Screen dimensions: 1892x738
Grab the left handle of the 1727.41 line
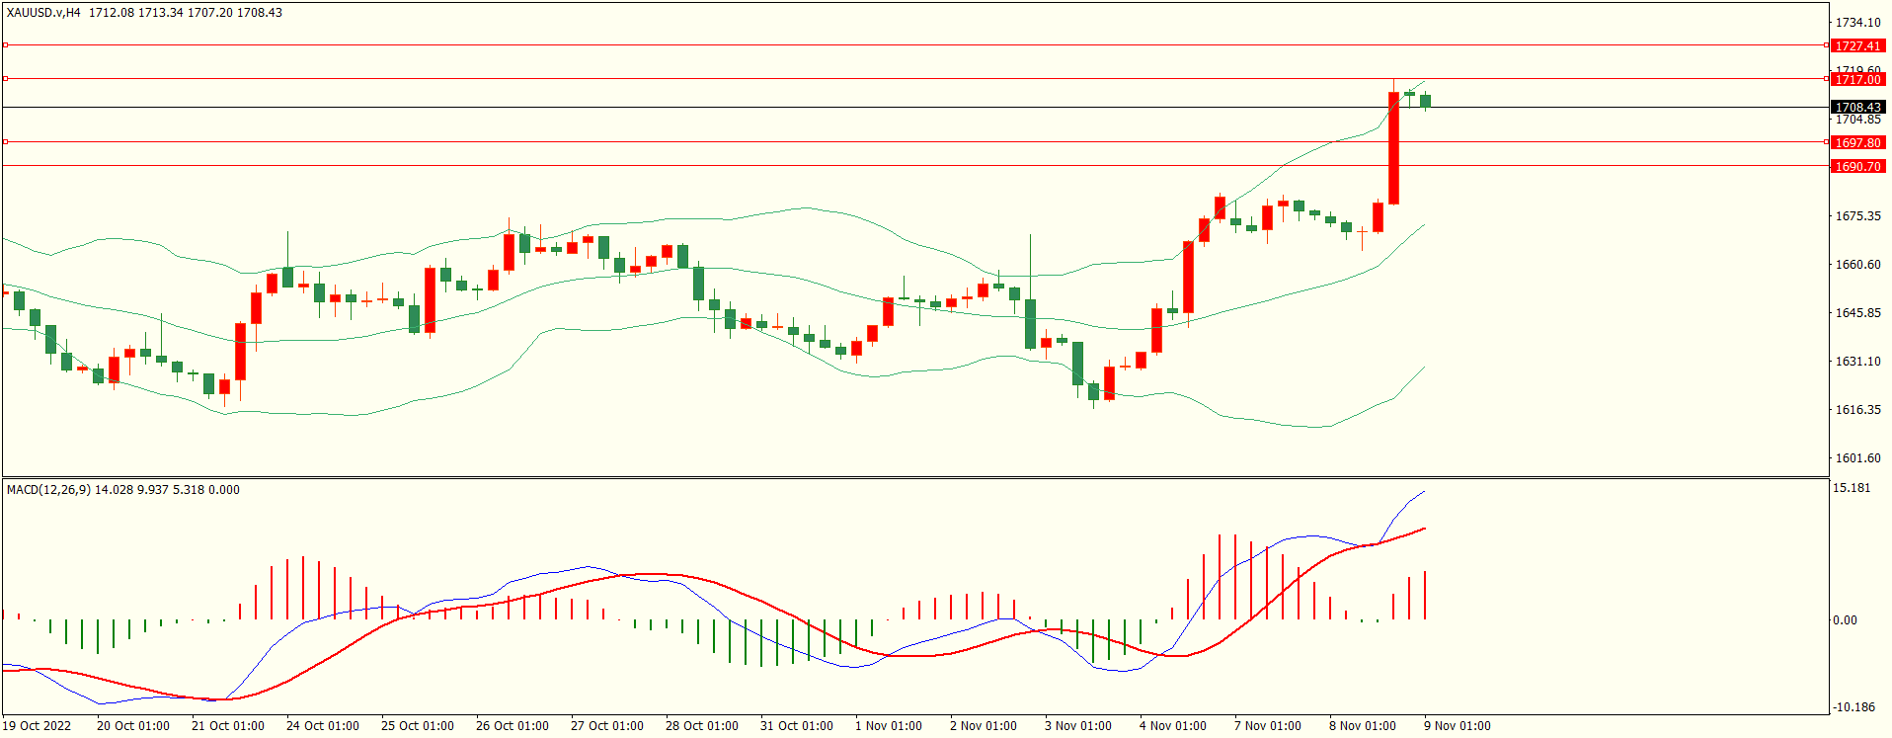coord(5,45)
